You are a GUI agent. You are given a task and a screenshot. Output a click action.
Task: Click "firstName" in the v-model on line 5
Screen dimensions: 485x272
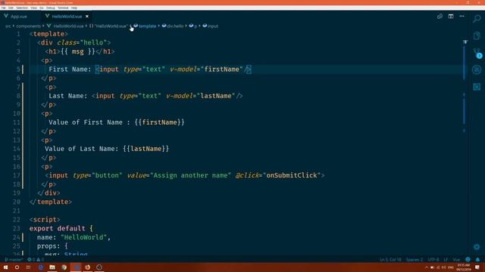coord(221,70)
